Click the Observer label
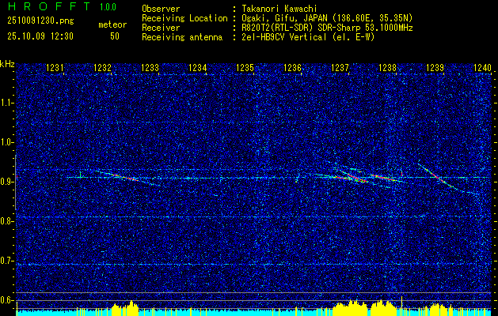The width and height of the screenshot is (498, 316). 161,9
